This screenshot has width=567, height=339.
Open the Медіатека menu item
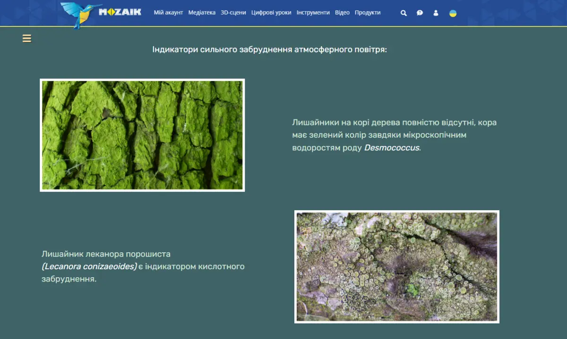pyautogui.click(x=202, y=13)
